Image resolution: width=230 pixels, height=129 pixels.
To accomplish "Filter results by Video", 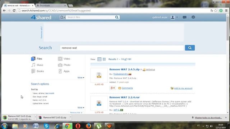I will tap(64, 59).
